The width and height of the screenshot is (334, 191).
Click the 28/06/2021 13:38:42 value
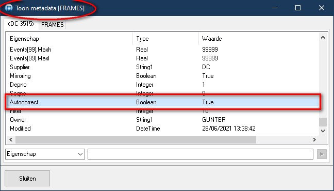click(228, 128)
